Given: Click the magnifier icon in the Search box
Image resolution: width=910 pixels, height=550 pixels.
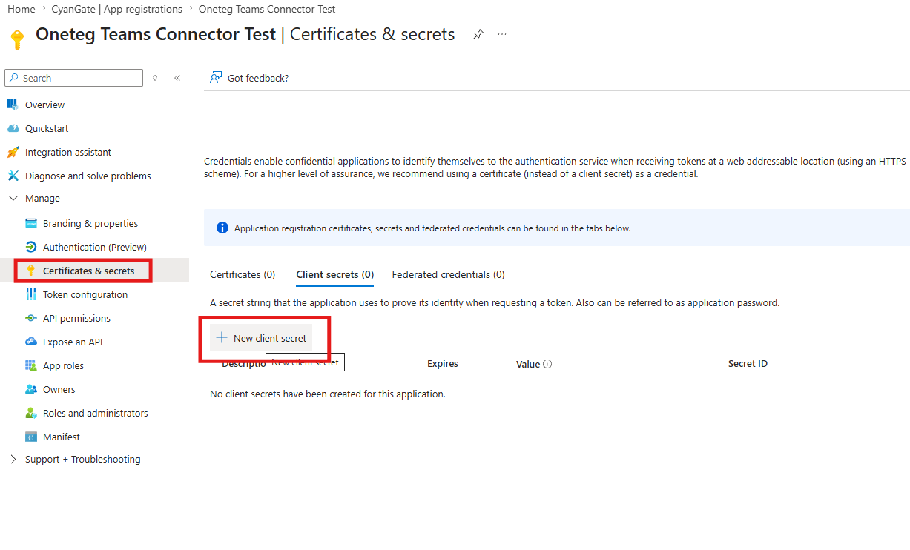Looking at the screenshot, I should (x=13, y=78).
